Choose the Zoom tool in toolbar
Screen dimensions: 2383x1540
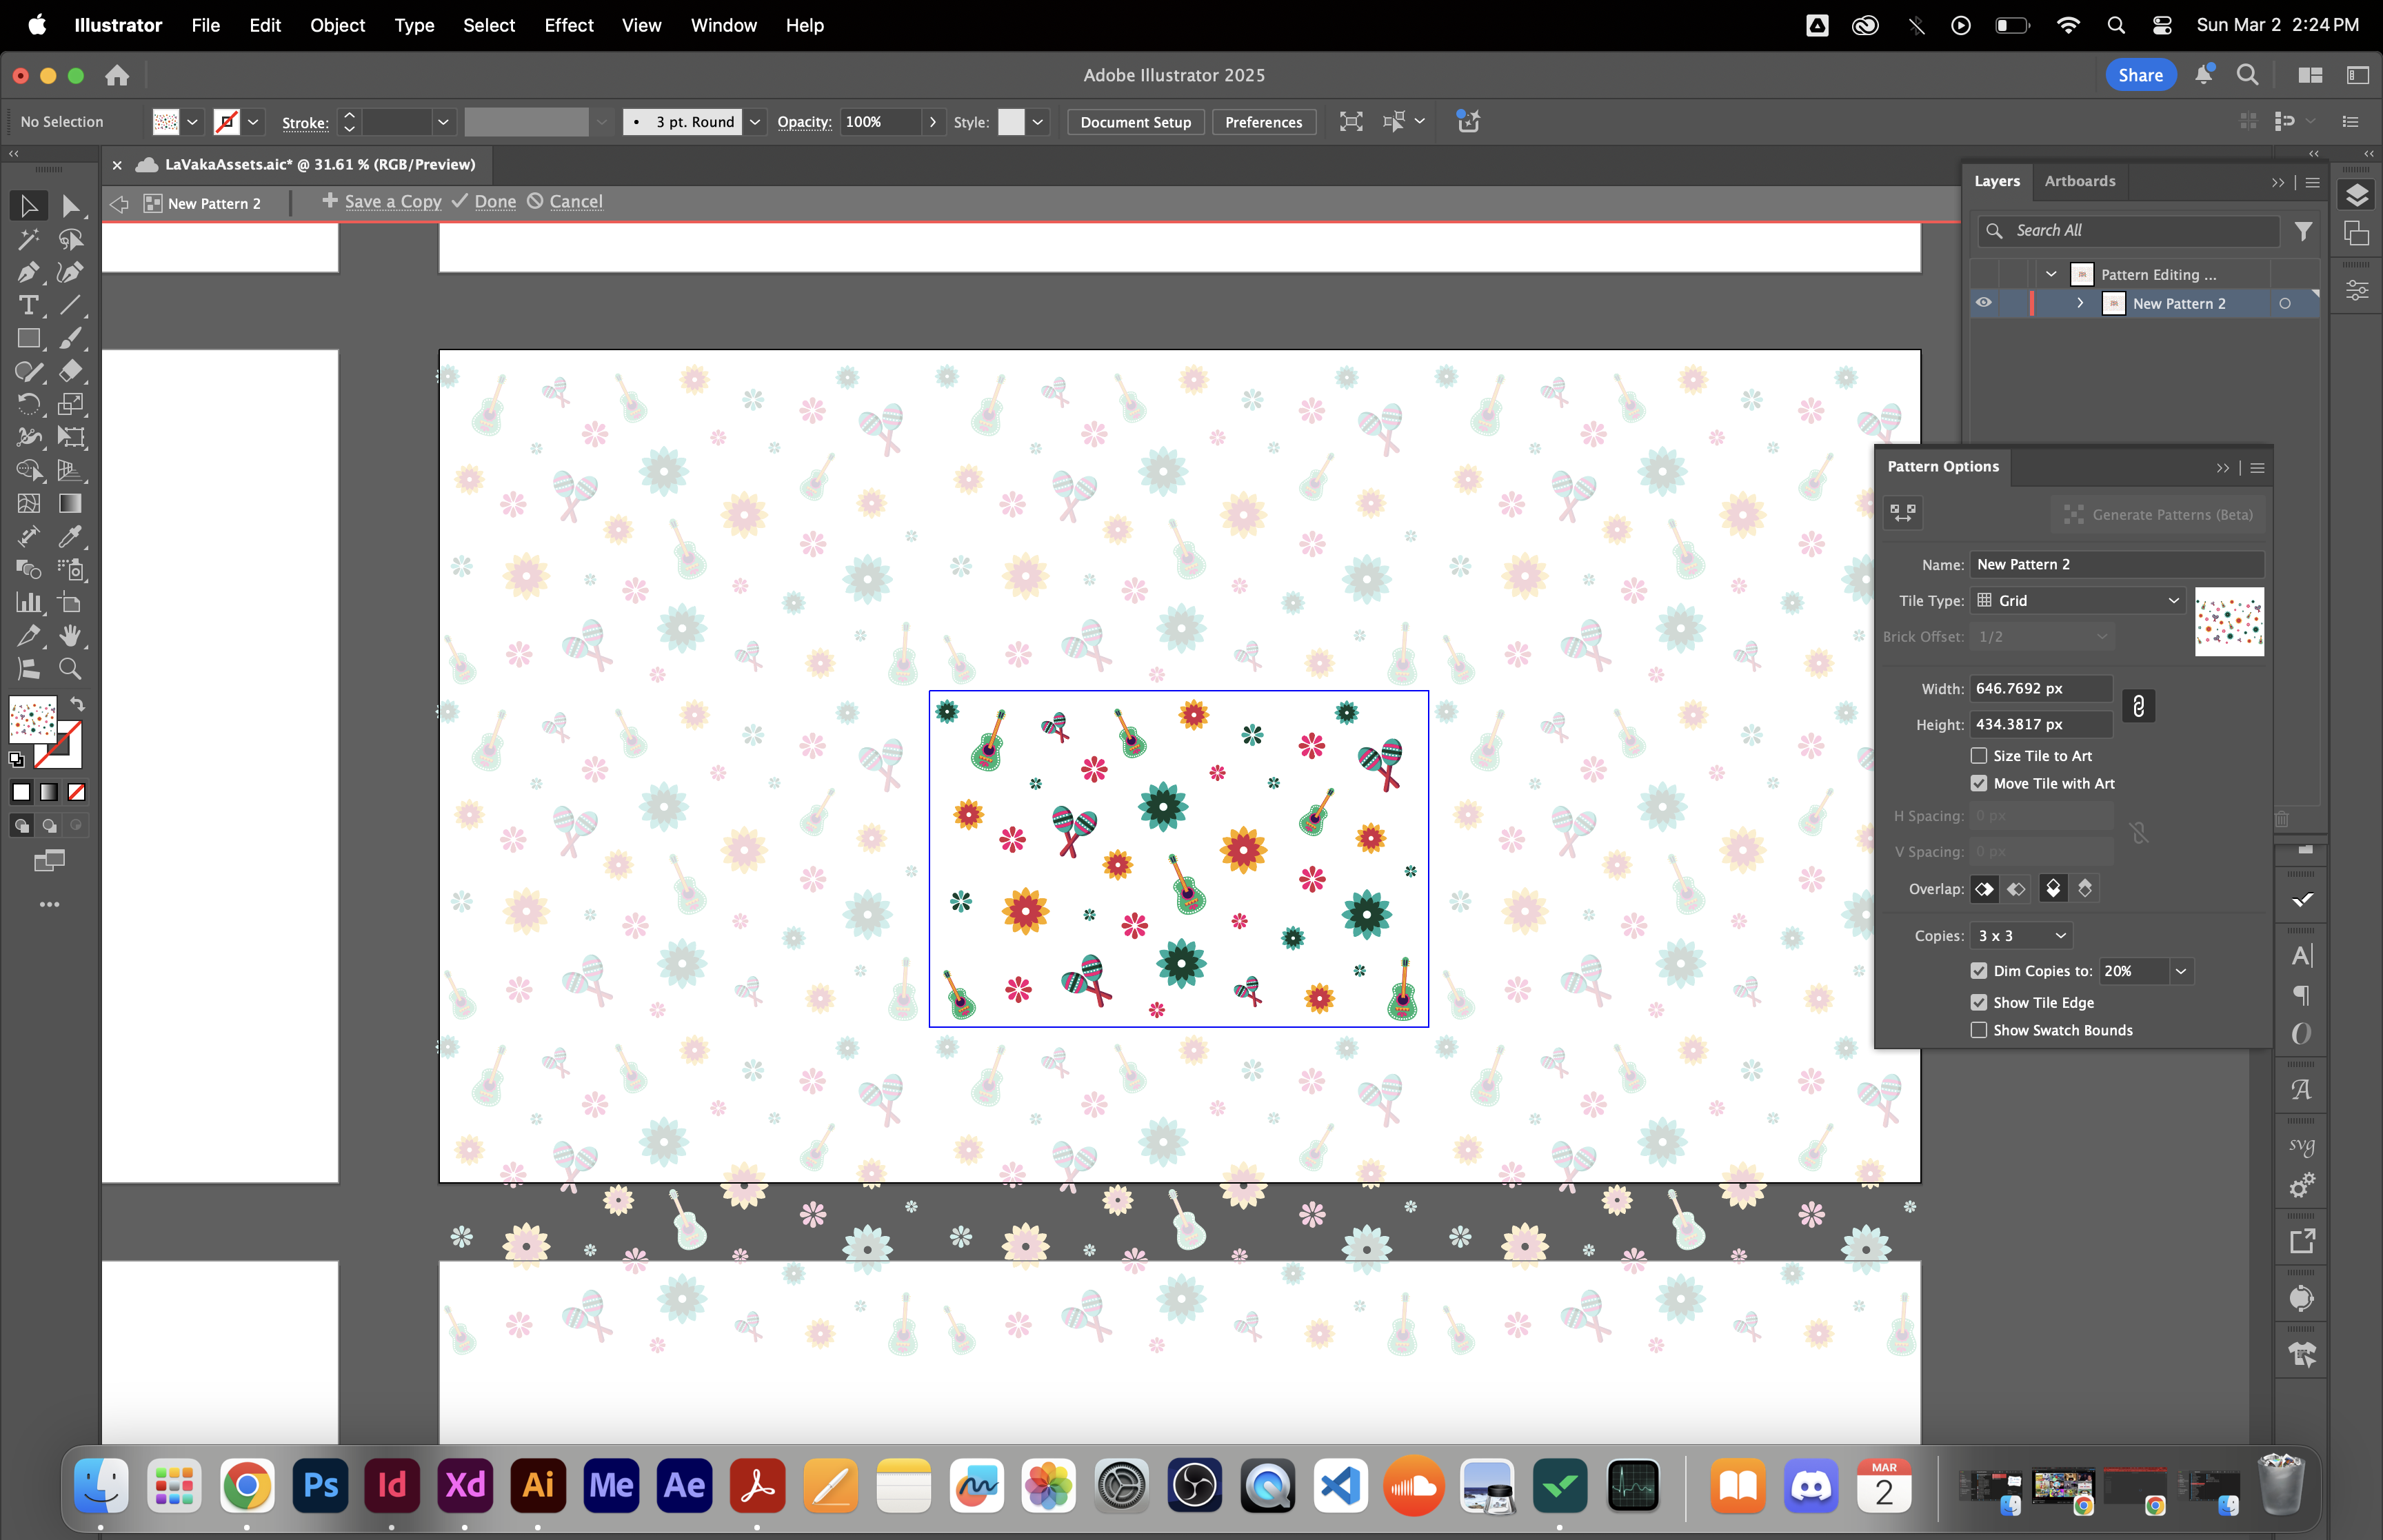pyautogui.click(x=70, y=668)
